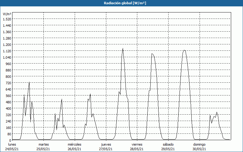Click the 1.520 y-axis value
The height and width of the screenshot is (152, 243).
[x=7, y=19]
